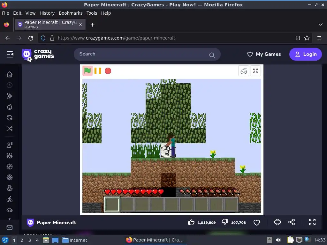Open the New games sparkle icon

(10, 96)
